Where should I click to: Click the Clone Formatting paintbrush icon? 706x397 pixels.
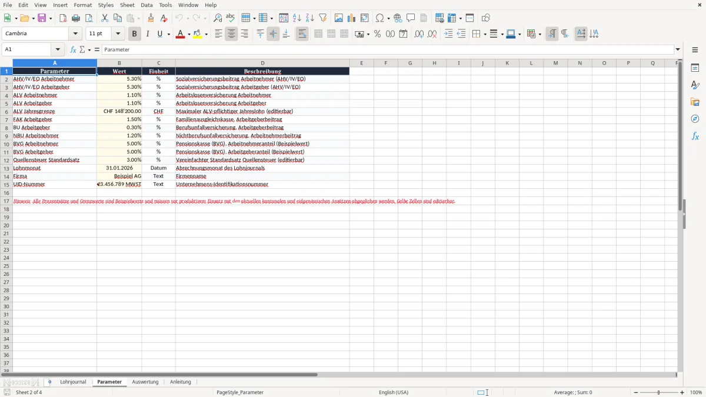151,18
